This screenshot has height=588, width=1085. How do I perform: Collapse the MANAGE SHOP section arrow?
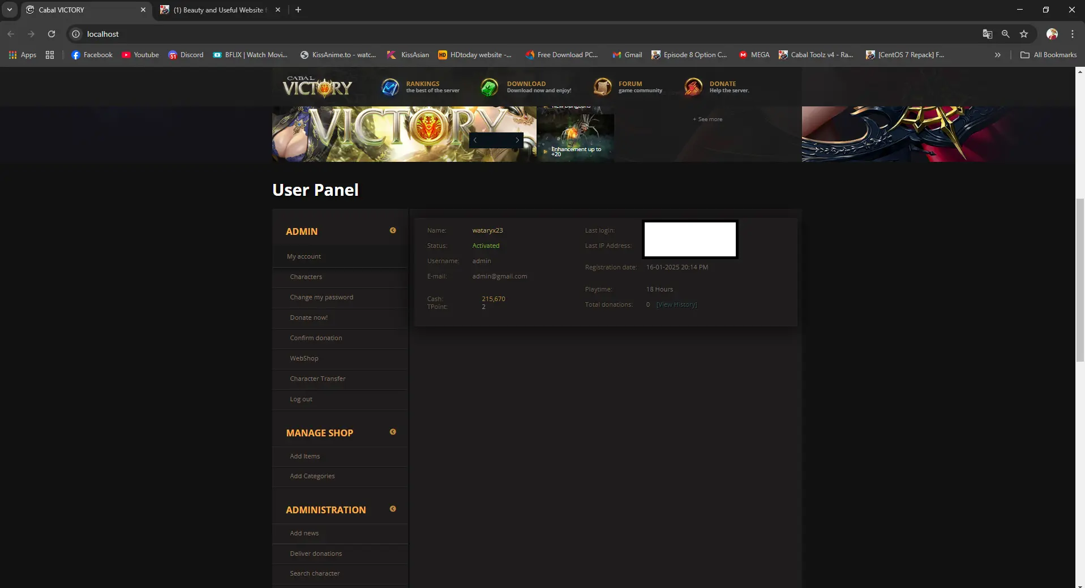tap(393, 432)
